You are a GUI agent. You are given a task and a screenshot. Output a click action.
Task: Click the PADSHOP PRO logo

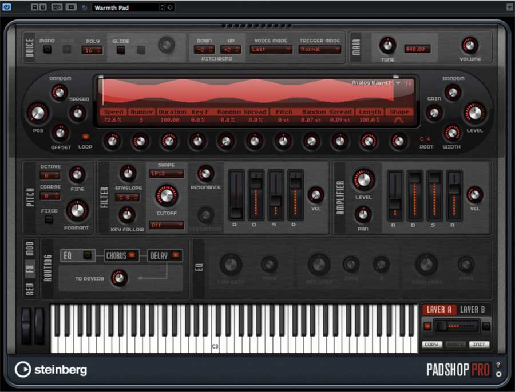pos(458,370)
